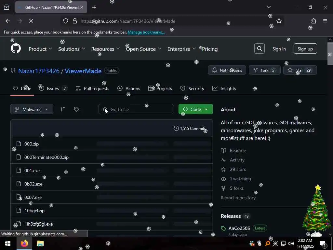Open Firefox hamburger application menu
The image size is (333, 250).
click(x=325, y=21)
